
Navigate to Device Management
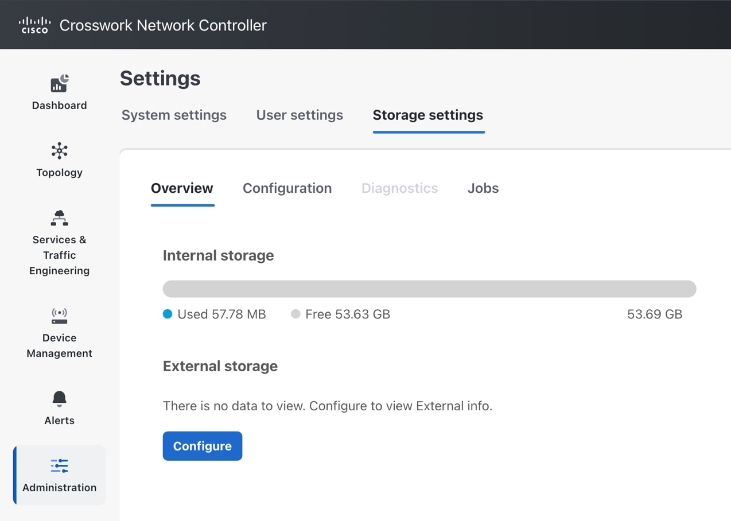point(59,316)
